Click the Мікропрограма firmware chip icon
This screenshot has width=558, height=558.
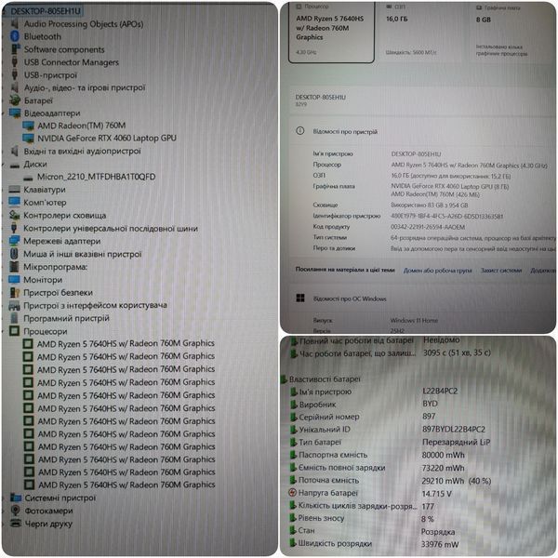(x=15, y=267)
